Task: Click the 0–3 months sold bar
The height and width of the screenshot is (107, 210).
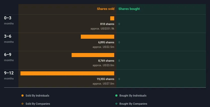Action: tap(112, 18)
